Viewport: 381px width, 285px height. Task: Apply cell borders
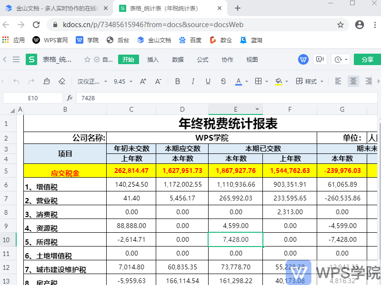(258, 81)
